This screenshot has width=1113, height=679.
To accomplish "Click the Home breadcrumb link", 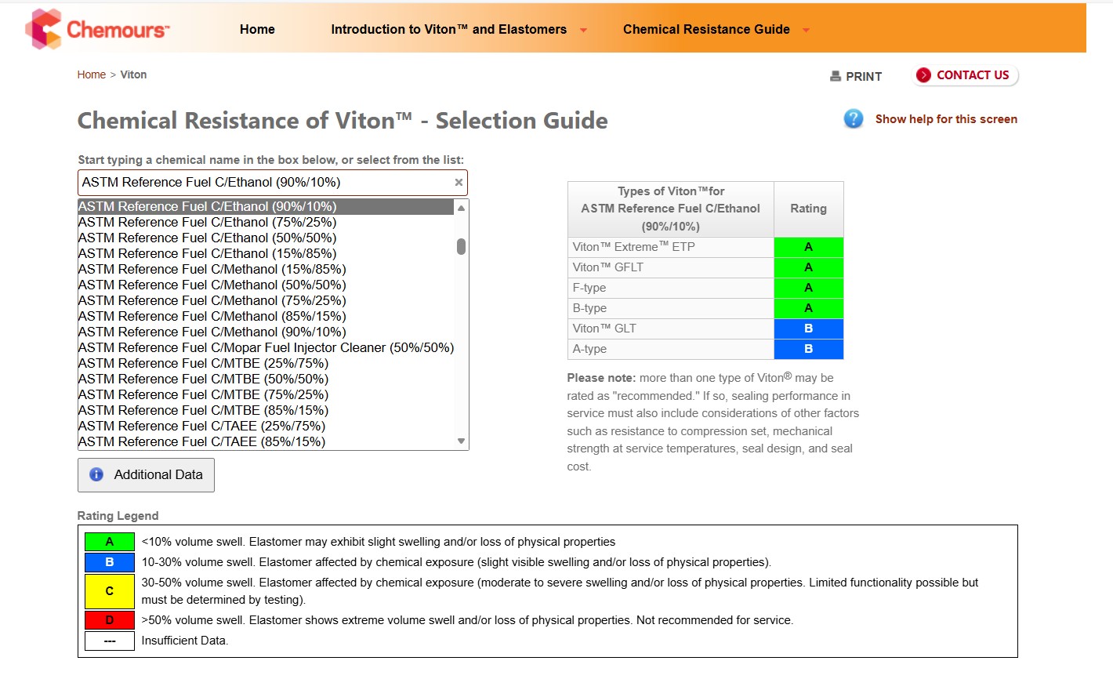I will 91,74.
